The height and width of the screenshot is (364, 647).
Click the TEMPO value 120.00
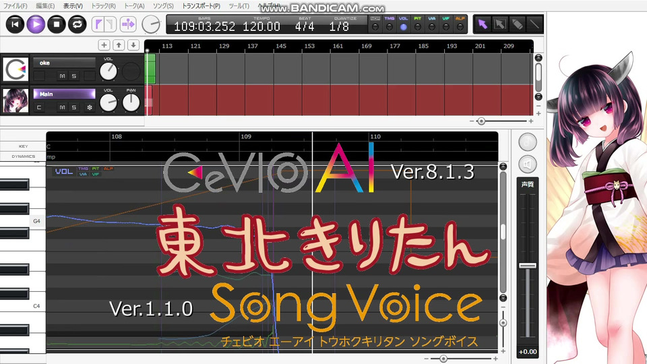coord(261,27)
